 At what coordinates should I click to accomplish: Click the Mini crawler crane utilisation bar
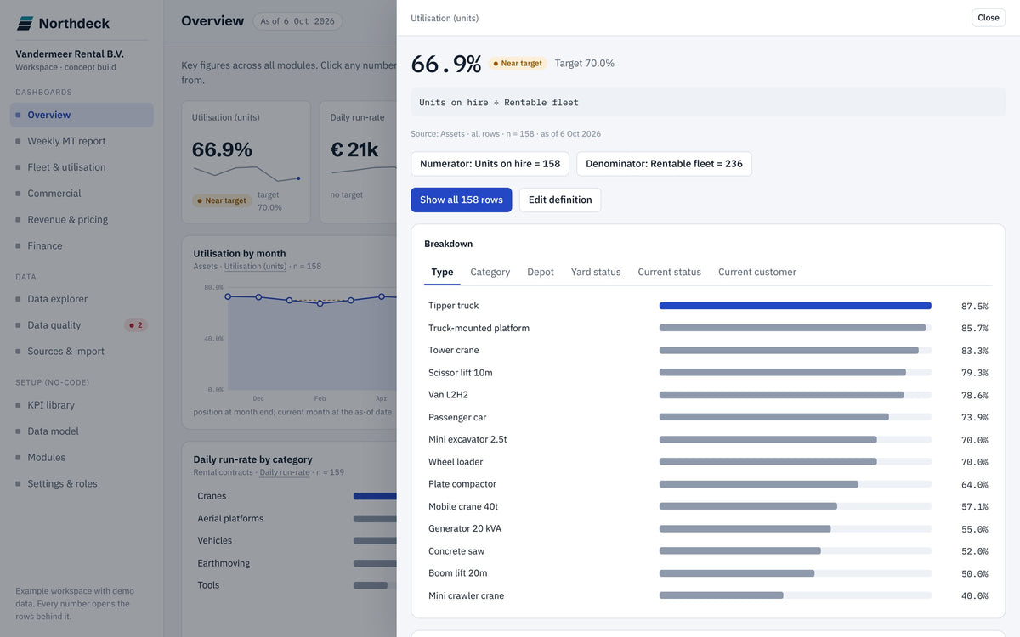796,596
